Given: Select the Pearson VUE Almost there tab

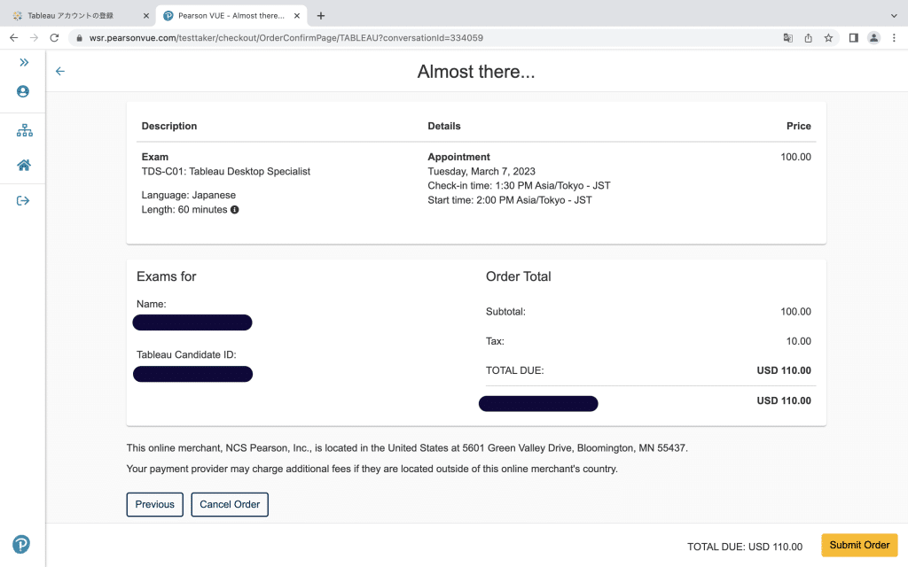Looking at the screenshot, I should pyautogui.click(x=231, y=16).
